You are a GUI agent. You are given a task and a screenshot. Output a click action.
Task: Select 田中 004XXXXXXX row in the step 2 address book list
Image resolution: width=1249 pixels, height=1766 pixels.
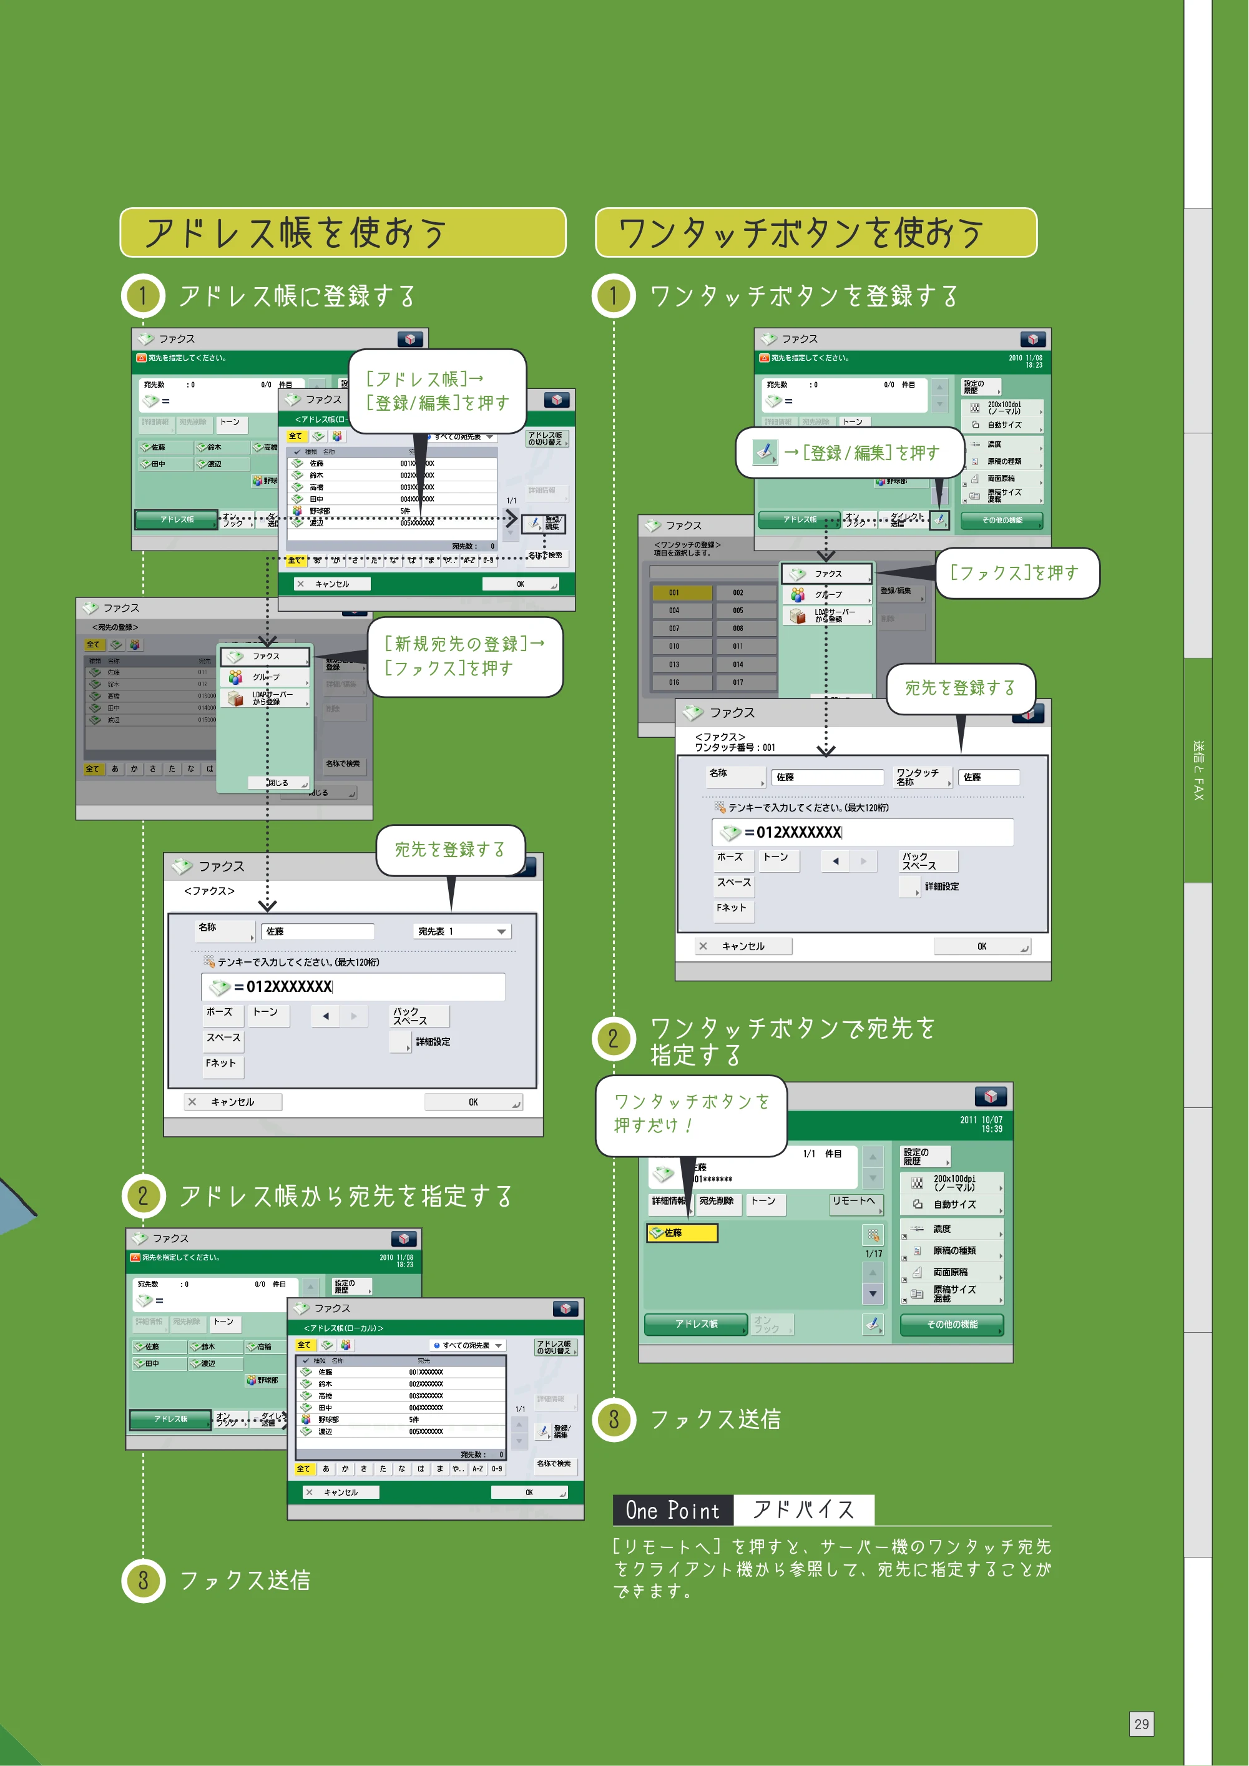coord(401,1408)
